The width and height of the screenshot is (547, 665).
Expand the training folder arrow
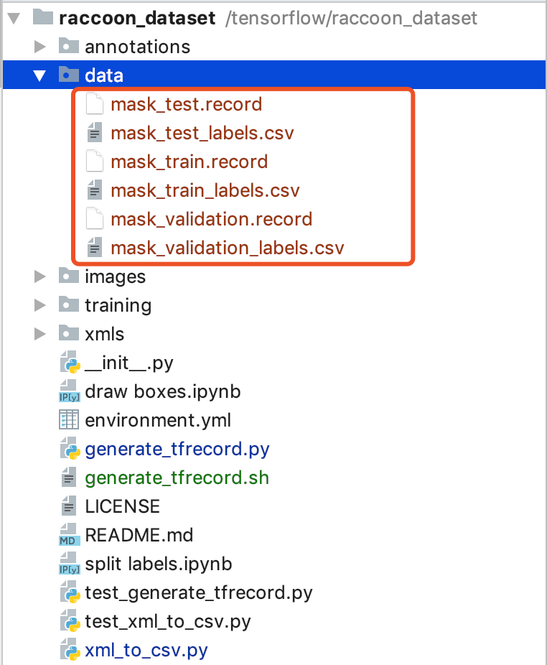tap(40, 305)
